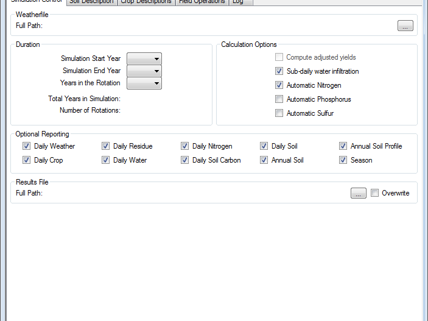428x321 pixels.
Task: Open the Simulation Start Year dropdown
Action: 144,58
